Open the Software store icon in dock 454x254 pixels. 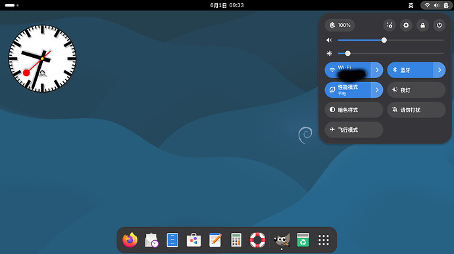(193, 240)
